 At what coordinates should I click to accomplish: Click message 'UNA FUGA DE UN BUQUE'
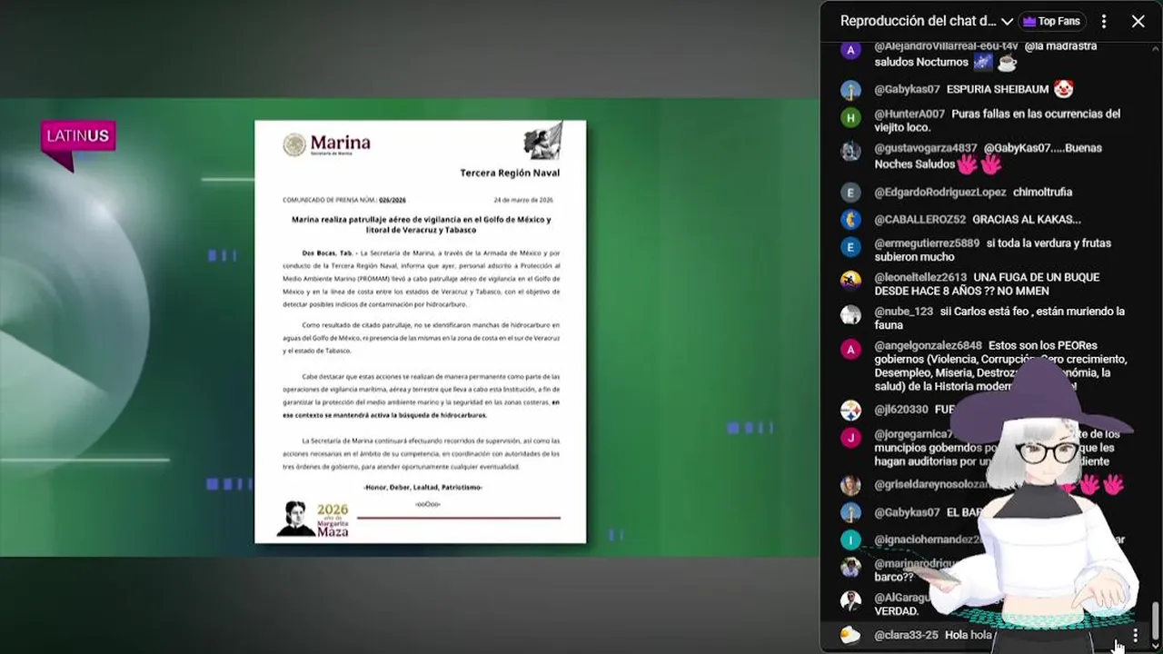(x=1037, y=278)
